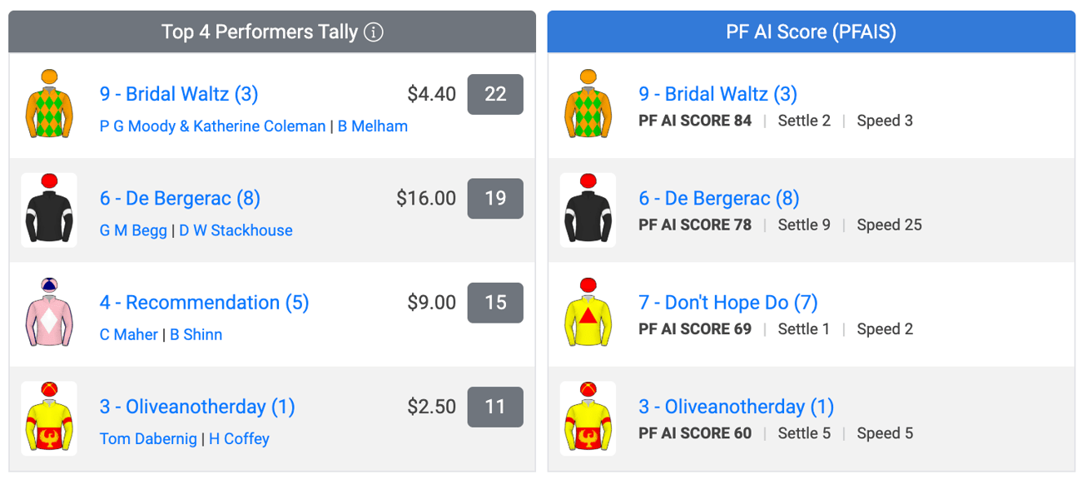Click the tally badge showing 19
The height and width of the screenshot is (484, 1082).
495,198
